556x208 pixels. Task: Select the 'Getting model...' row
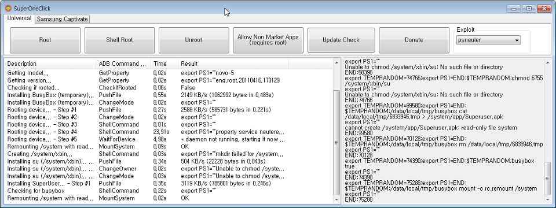(169, 73)
